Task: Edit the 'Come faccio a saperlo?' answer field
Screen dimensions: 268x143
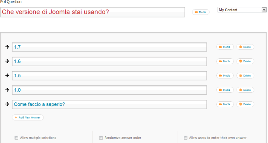Action: (110, 104)
